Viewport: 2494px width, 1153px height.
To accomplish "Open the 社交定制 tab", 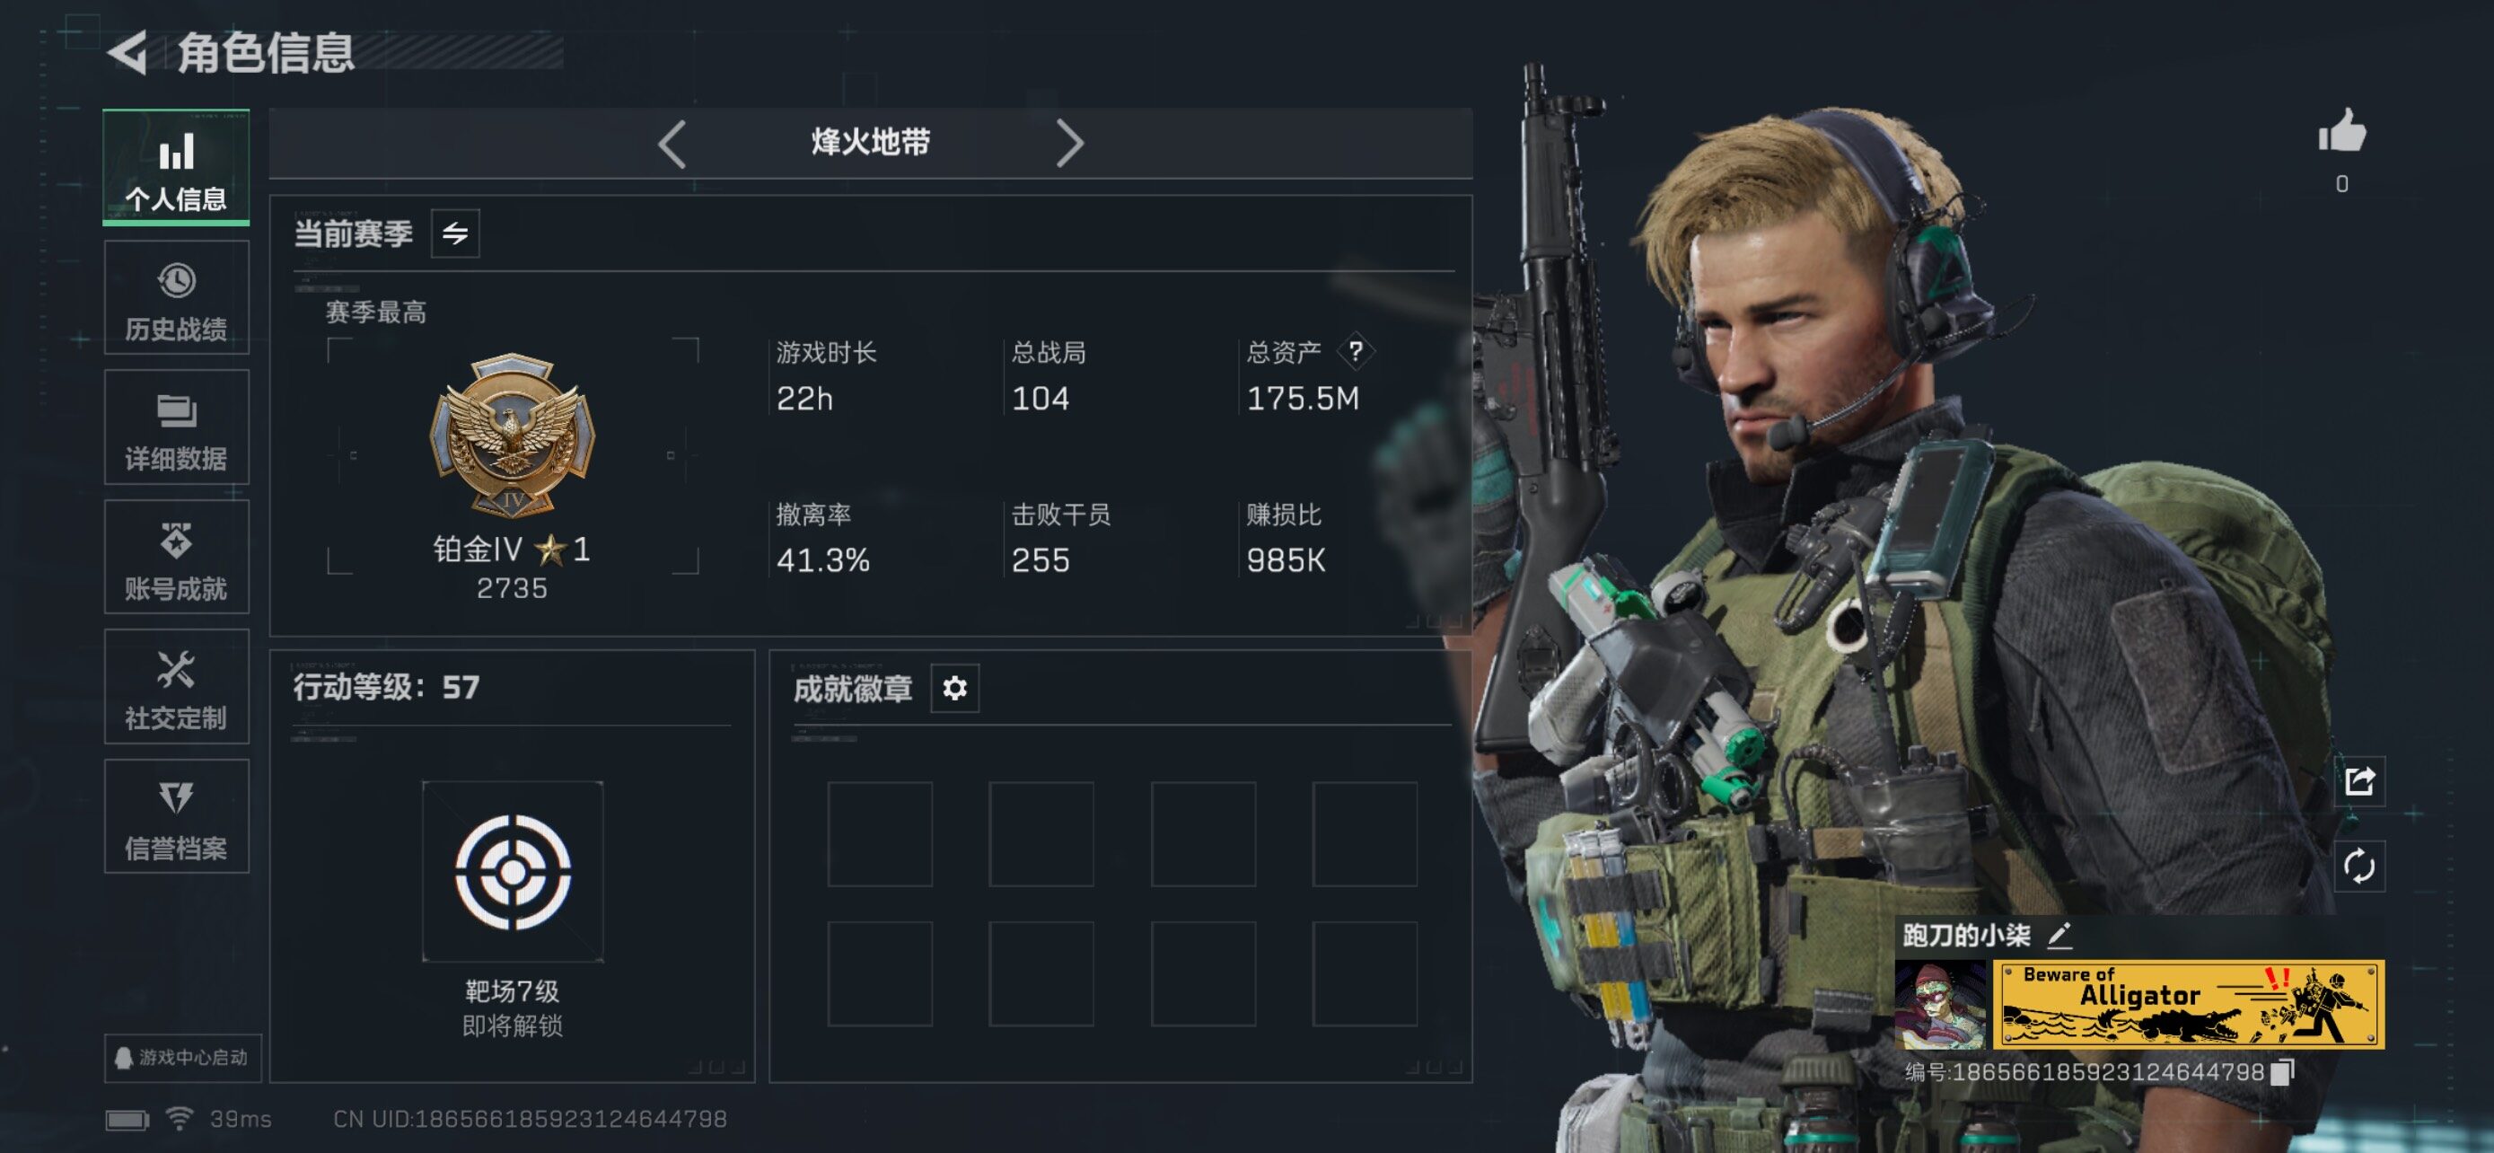I will pos(176,687).
